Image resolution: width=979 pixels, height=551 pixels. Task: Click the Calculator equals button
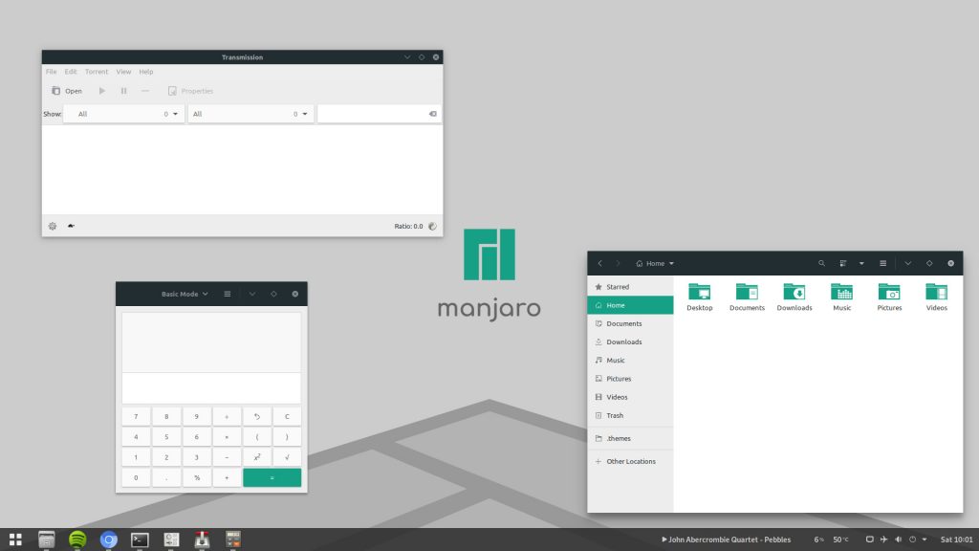point(272,478)
